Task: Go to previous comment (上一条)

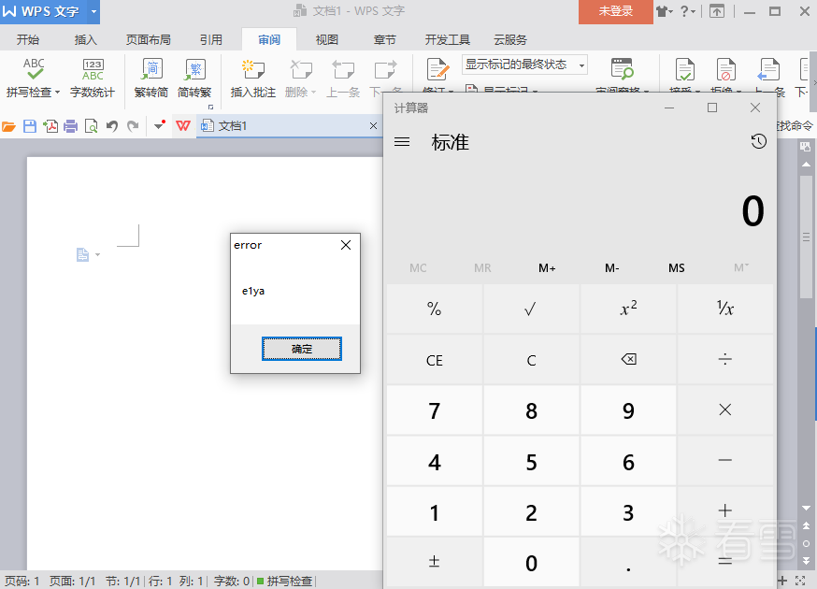Action: pyautogui.click(x=343, y=79)
